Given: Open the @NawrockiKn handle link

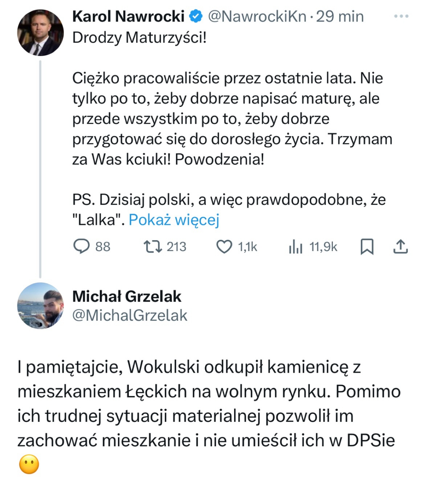Looking at the screenshot, I should point(257,16).
